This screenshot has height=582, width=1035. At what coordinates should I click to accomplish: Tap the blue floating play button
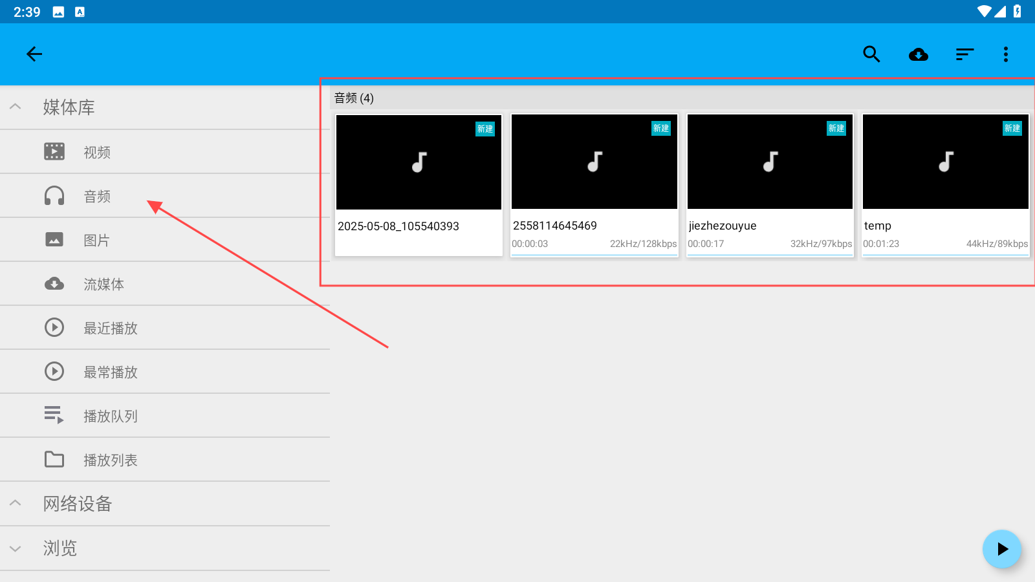pos(1002,549)
